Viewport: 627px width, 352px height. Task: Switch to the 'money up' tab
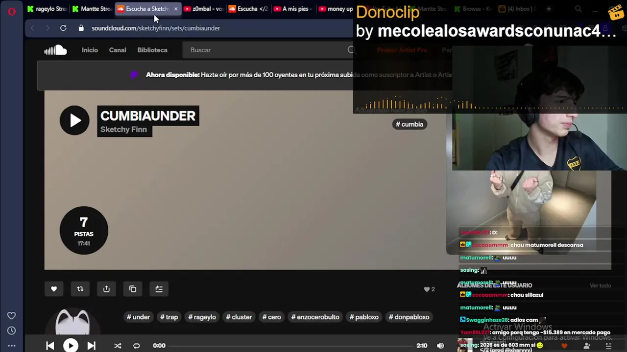point(336,9)
